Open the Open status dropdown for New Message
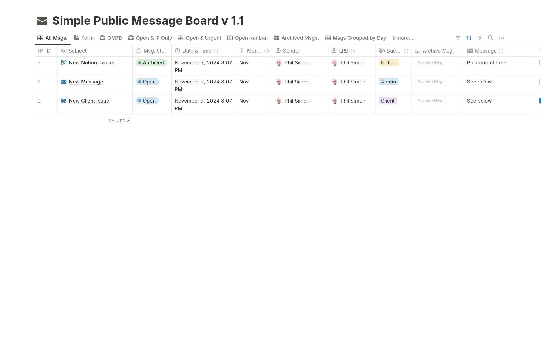Image resolution: width=541 pixels, height=337 pixels. (x=147, y=82)
